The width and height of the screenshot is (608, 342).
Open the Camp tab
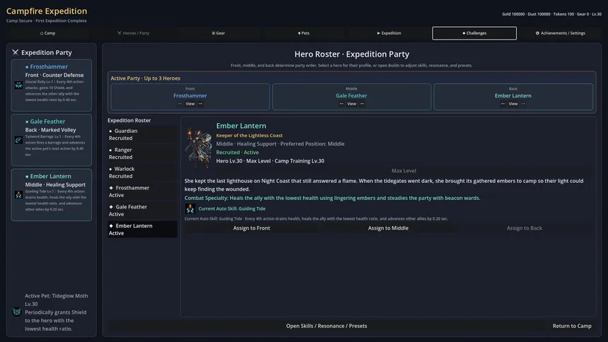point(47,33)
